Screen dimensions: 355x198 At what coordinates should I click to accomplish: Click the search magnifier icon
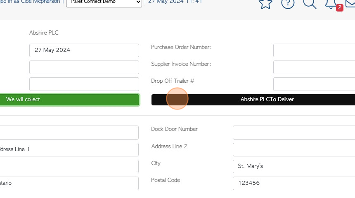[309, 3]
